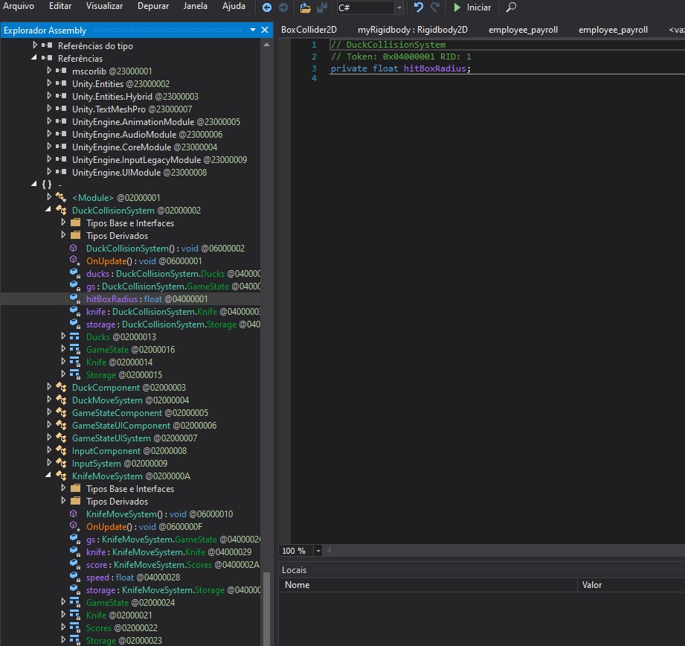Open the Search magnifier tool
The width and height of the screenshot is (685, 646).
coord(511,7)
